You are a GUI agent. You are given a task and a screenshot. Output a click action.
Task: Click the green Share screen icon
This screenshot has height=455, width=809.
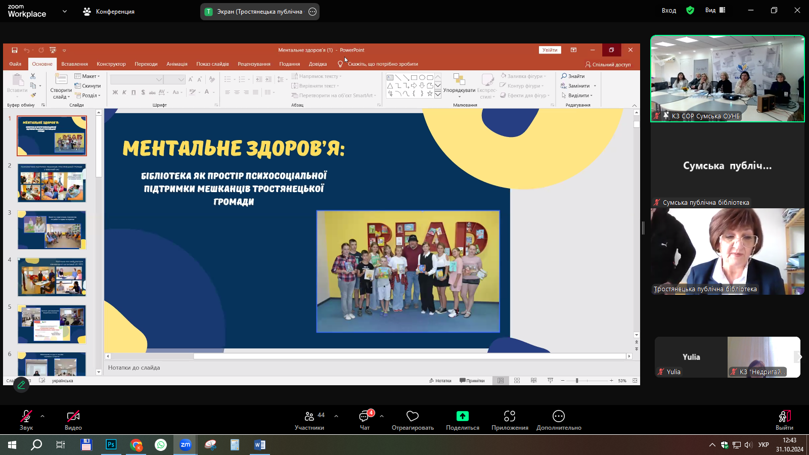click(x=462, y=416)
